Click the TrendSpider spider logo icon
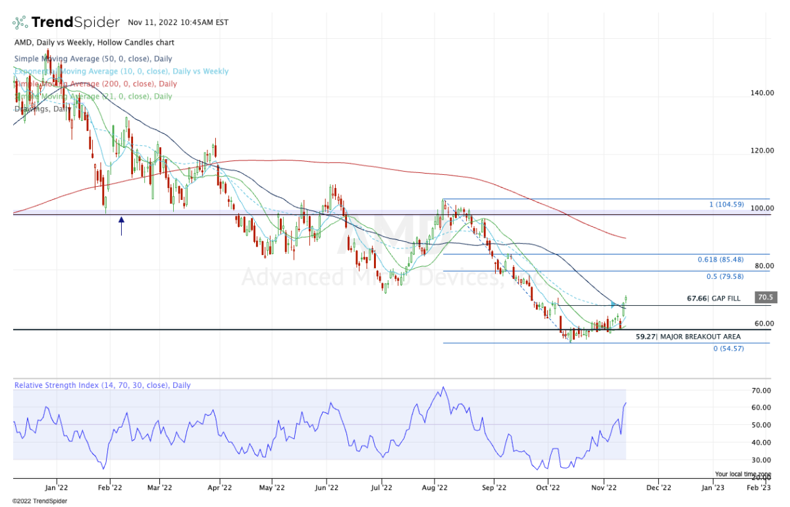Image resolution: width=790 pixels, height=507 pixels. pos(20,22)
